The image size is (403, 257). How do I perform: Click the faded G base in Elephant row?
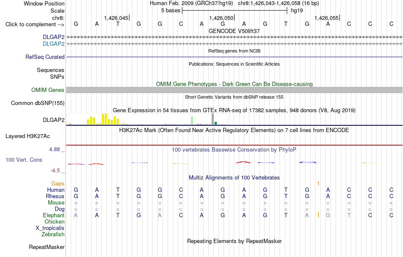coord(328,216)
